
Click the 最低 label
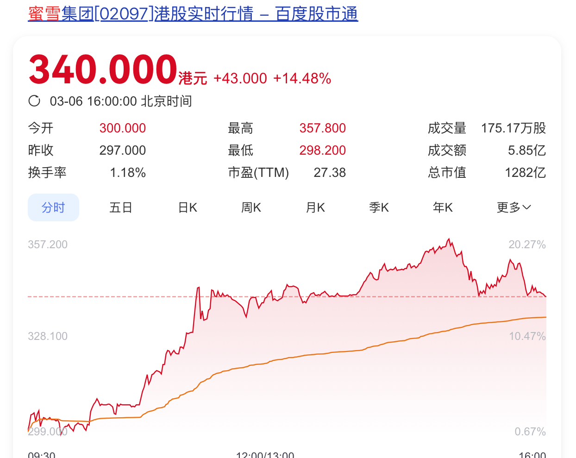241,150
